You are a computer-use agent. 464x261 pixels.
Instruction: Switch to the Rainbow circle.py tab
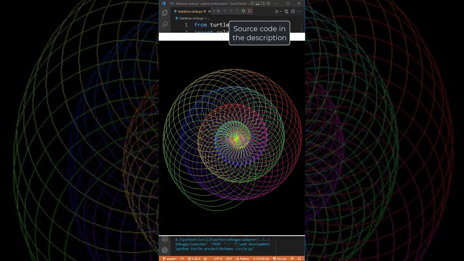click(x=190, y=11)
